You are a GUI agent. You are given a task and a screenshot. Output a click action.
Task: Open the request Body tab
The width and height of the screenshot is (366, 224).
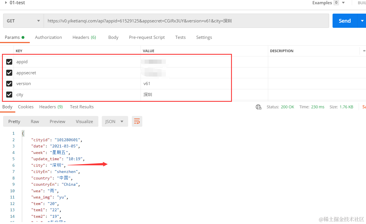pos(113,37)
